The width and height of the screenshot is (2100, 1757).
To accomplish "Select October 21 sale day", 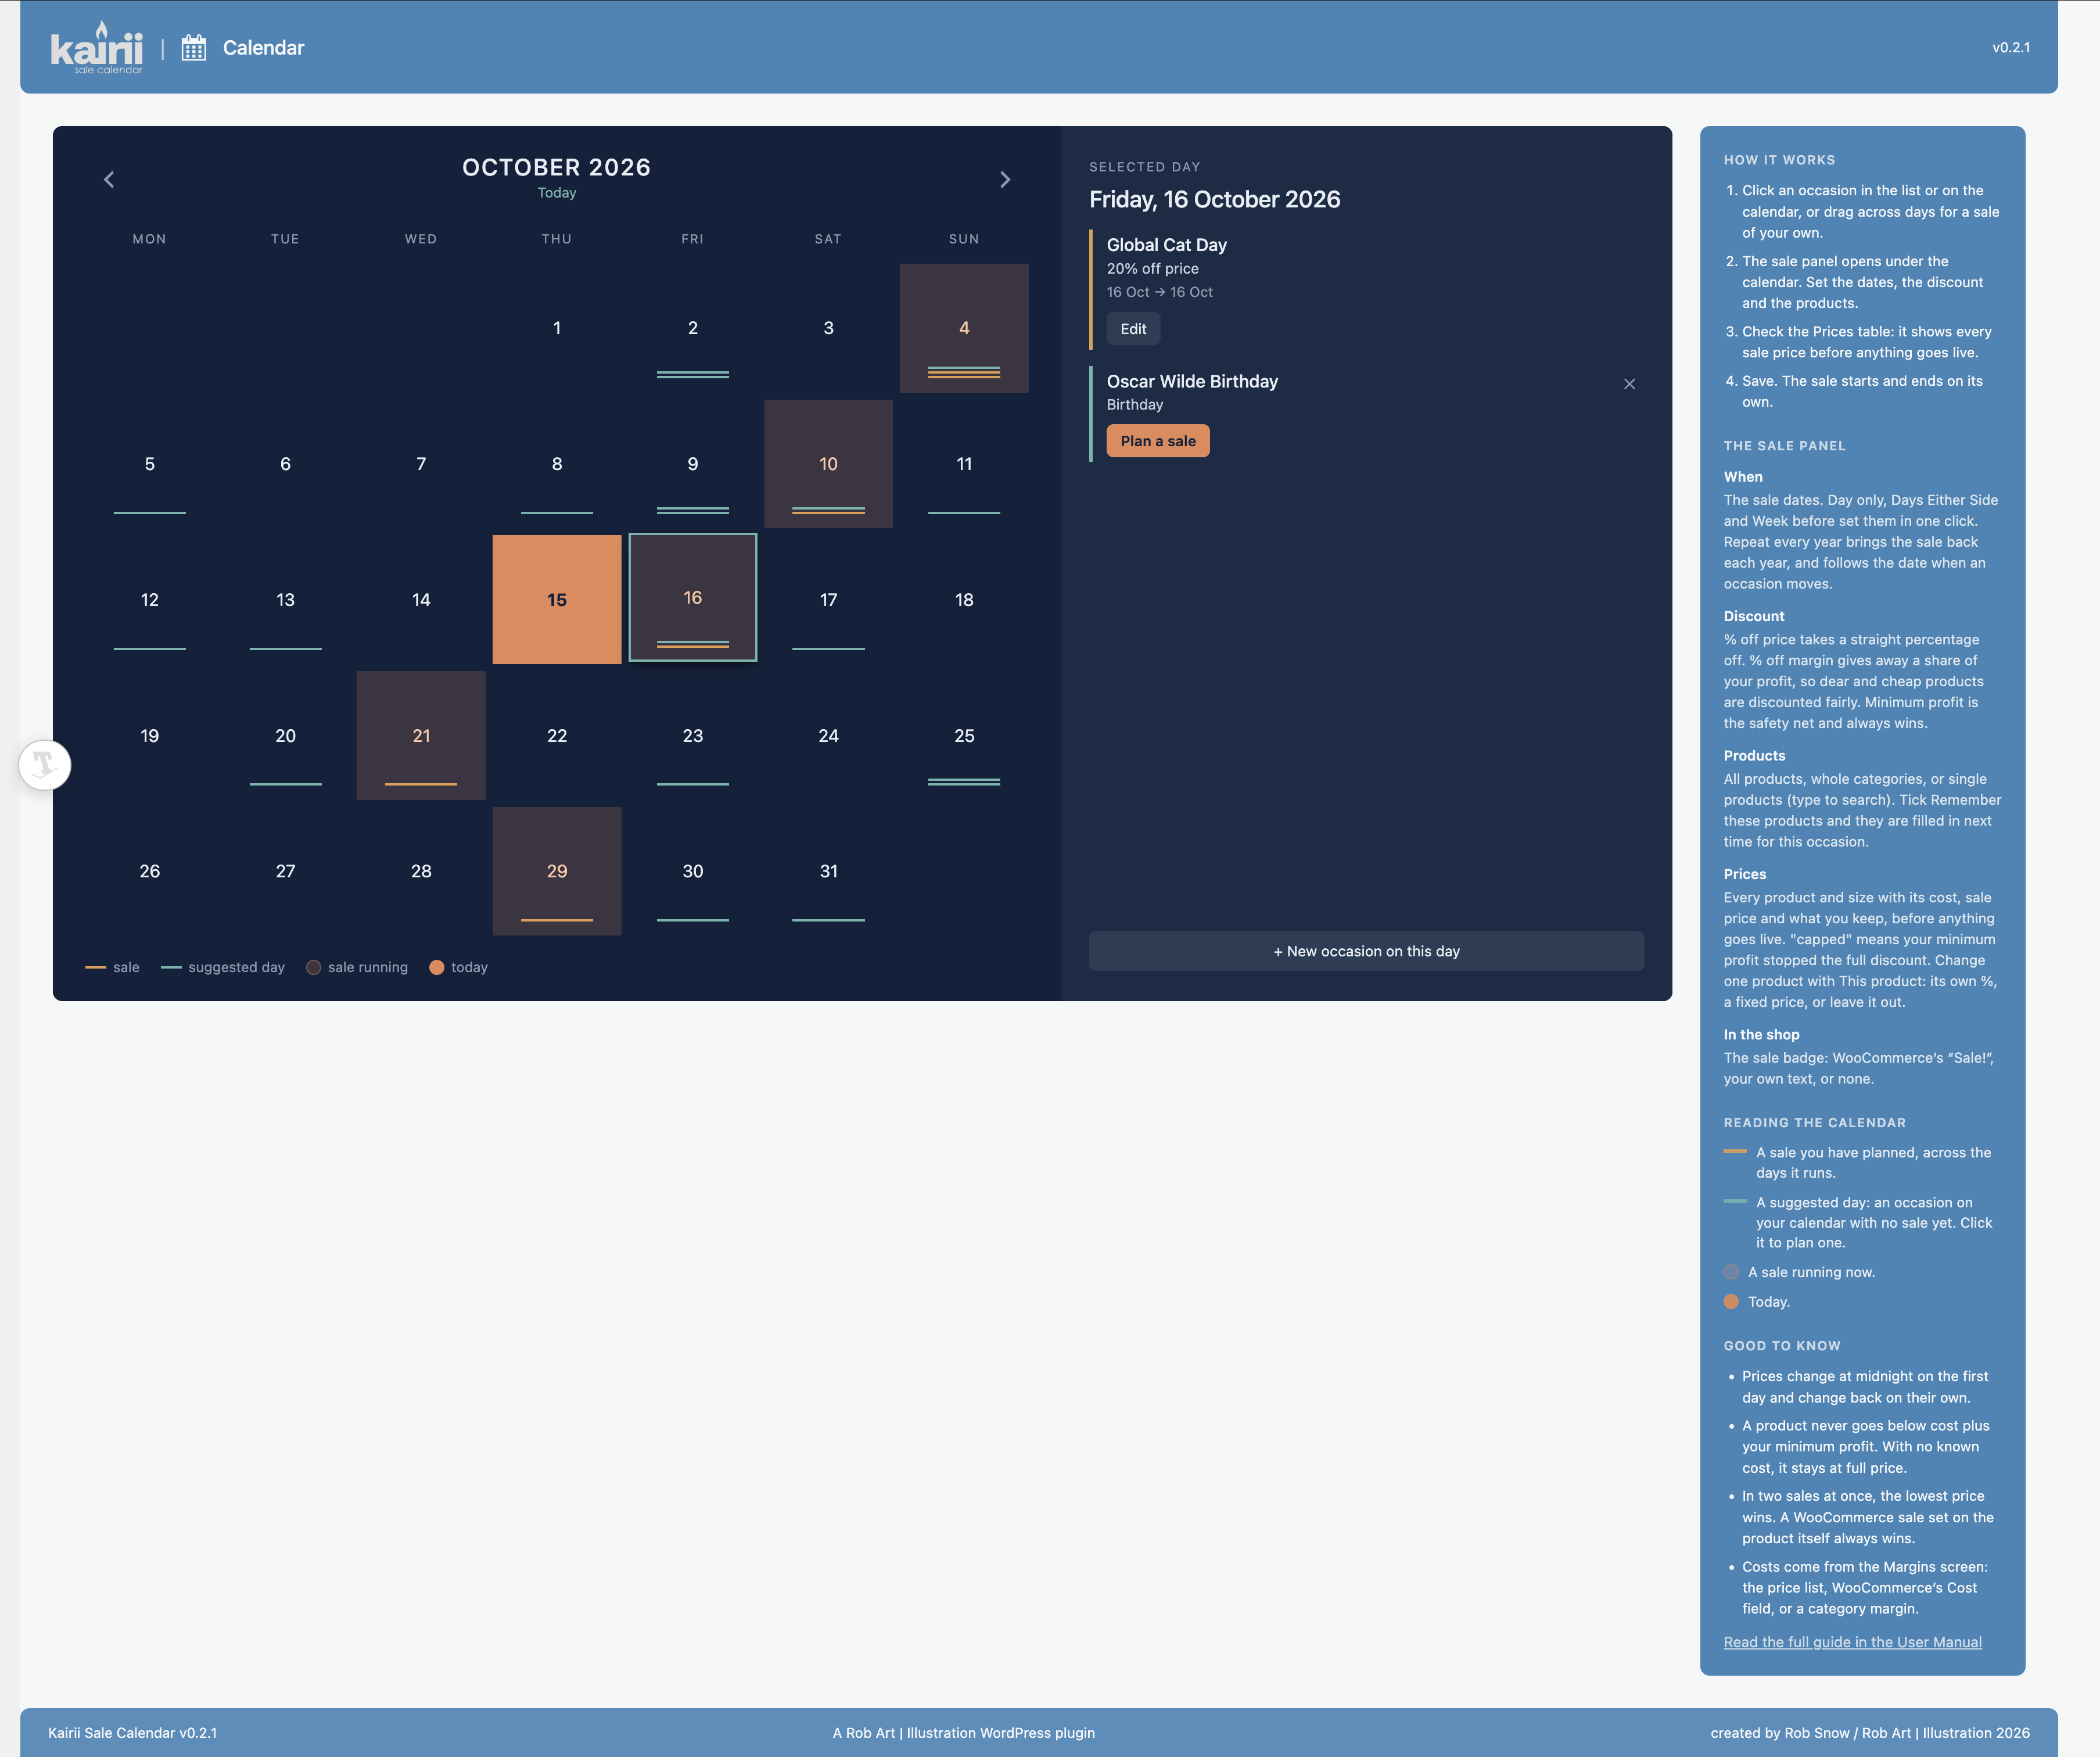I will click(x=421, y=735).
